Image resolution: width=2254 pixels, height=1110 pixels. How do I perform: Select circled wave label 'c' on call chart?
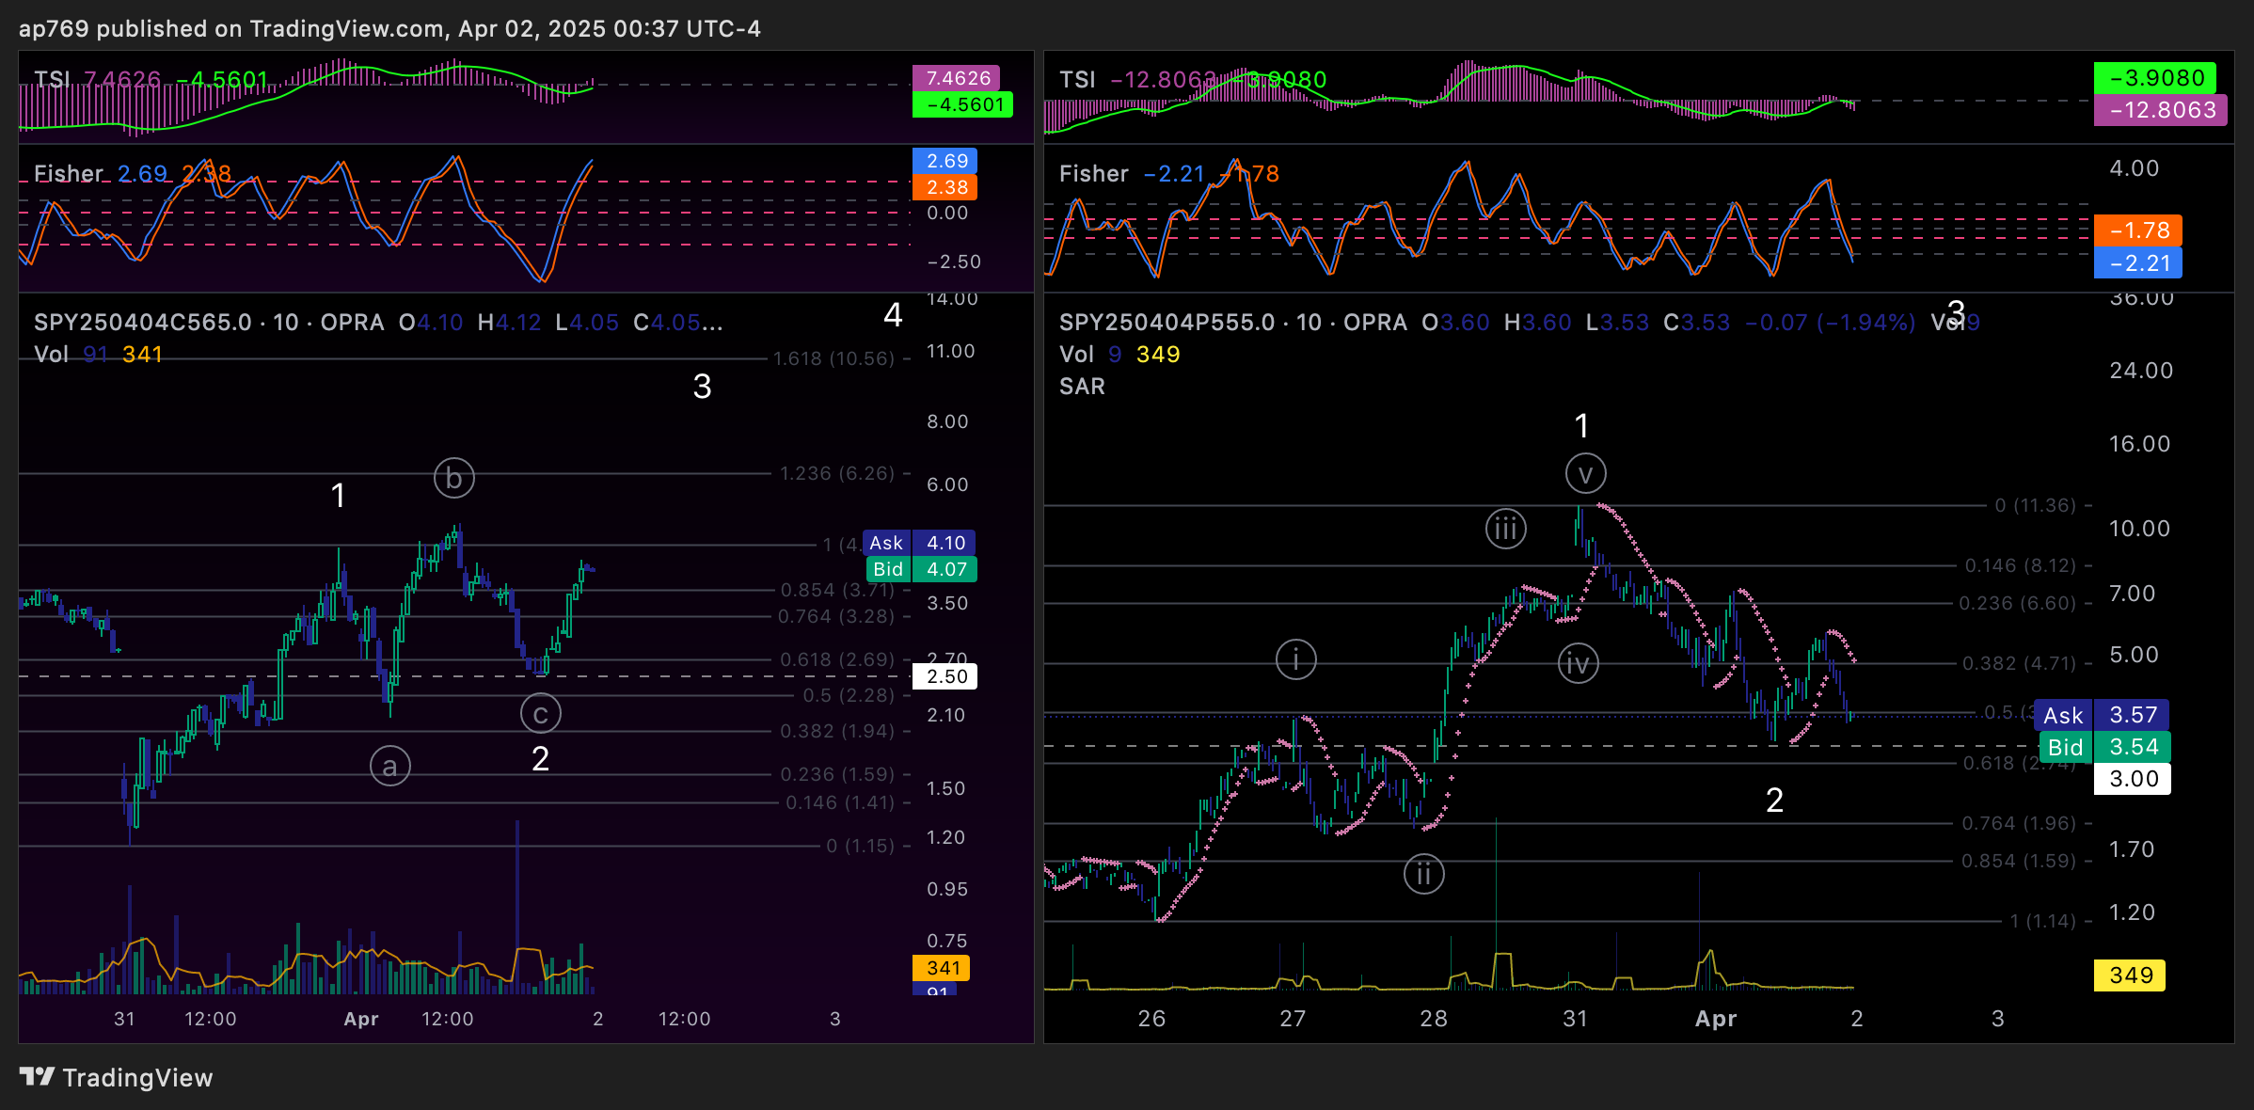pos(541,714)
